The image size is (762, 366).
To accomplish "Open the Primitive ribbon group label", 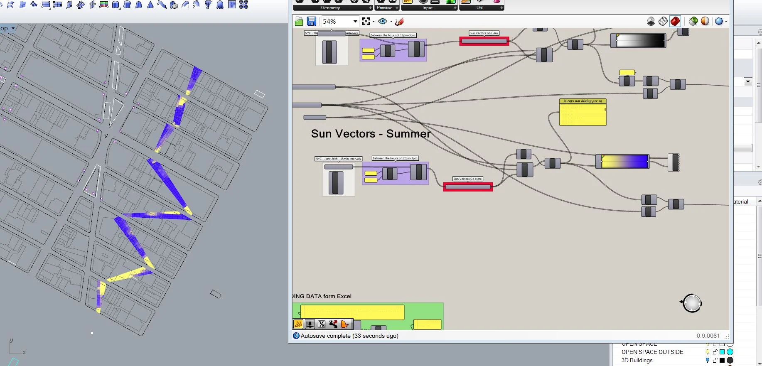I will coord(385,8).
